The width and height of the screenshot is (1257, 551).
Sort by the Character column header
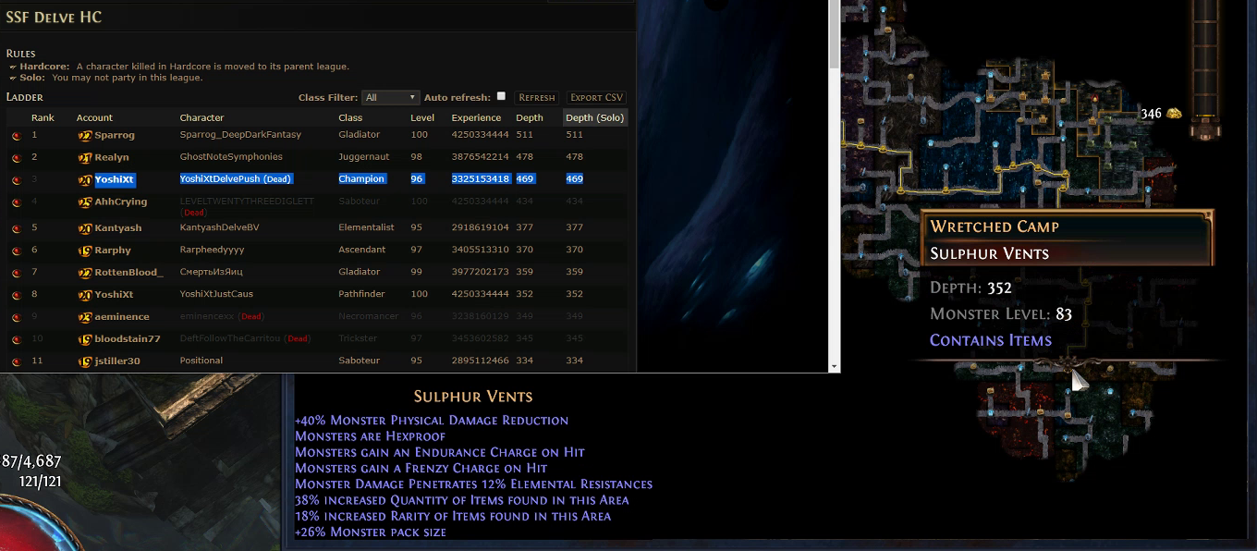coord(201,117)
